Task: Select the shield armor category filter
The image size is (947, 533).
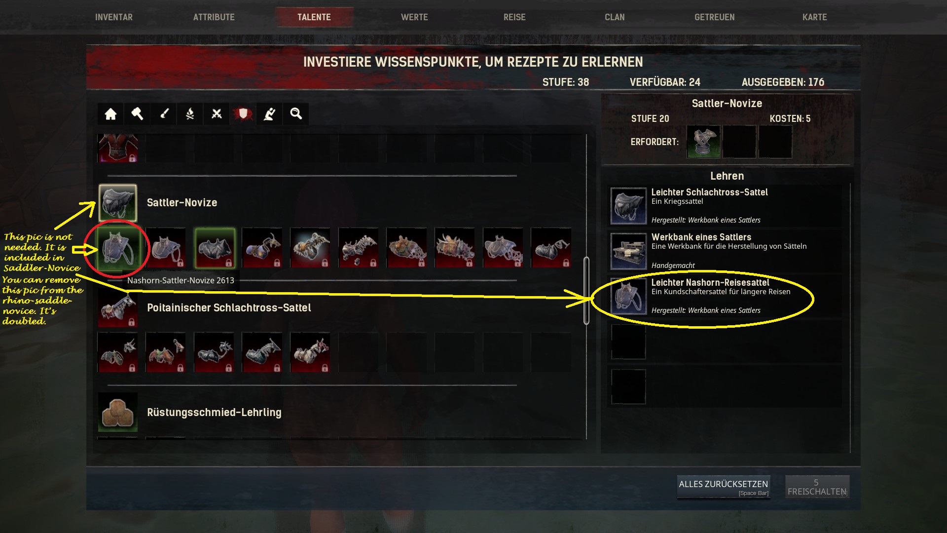Action: tap(243, 114)
